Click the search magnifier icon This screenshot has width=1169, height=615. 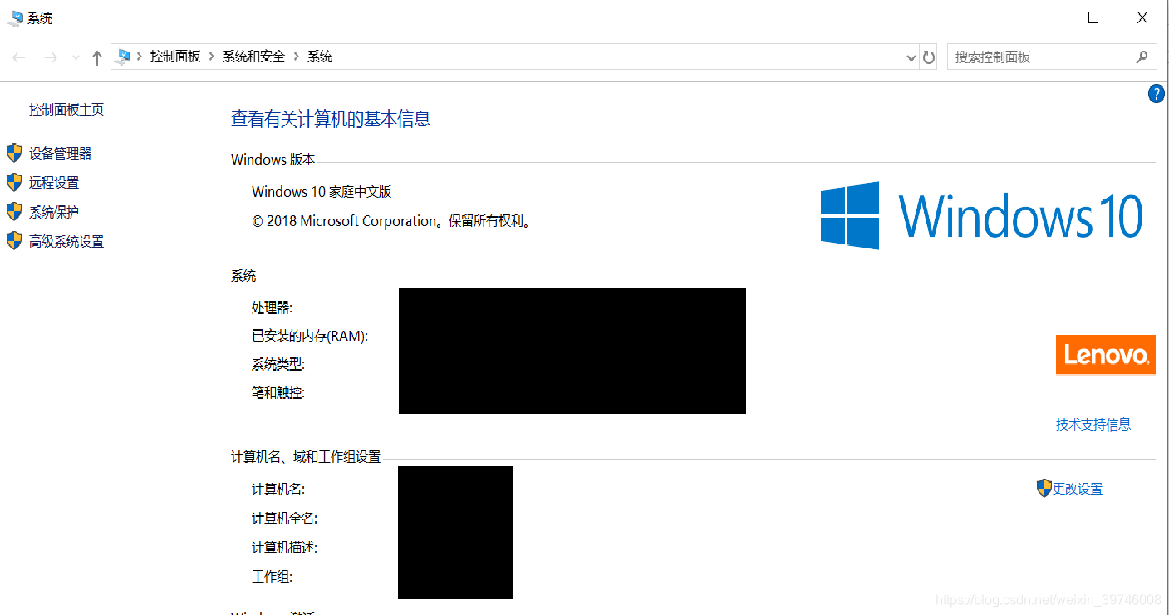click(x=1142, y=57)
